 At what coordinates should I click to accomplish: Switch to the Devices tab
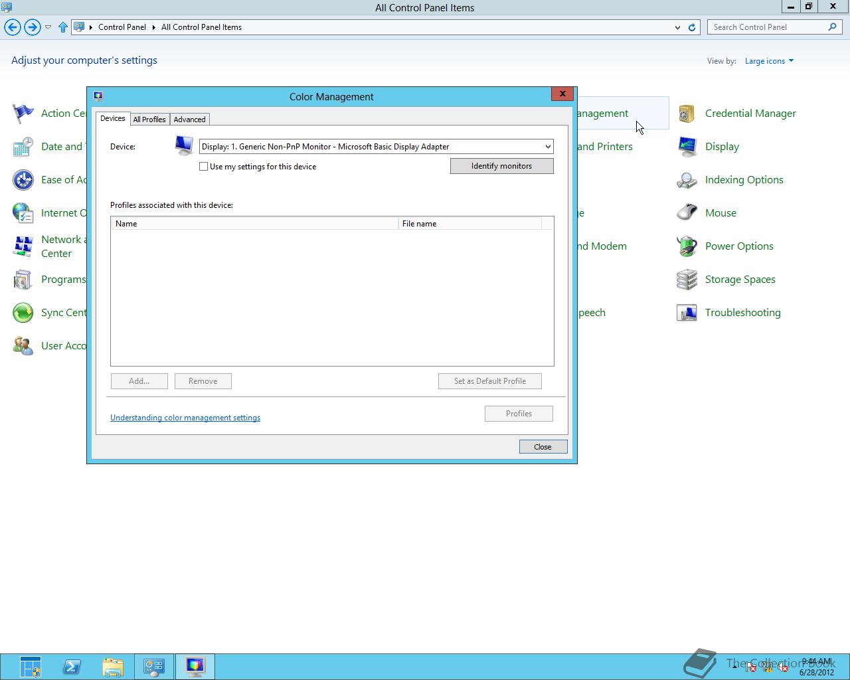click(112, 118)
